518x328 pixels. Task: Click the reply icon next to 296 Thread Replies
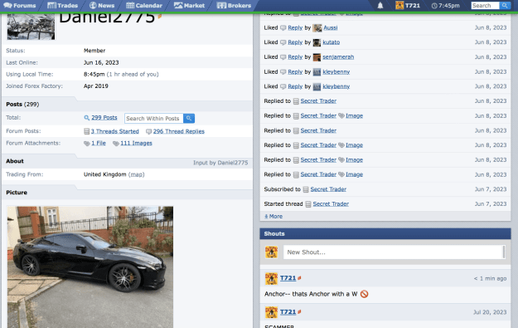[148, 132]
